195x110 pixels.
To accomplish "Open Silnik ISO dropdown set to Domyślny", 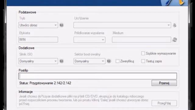I will pyautogui.click(x=38, y=61).
